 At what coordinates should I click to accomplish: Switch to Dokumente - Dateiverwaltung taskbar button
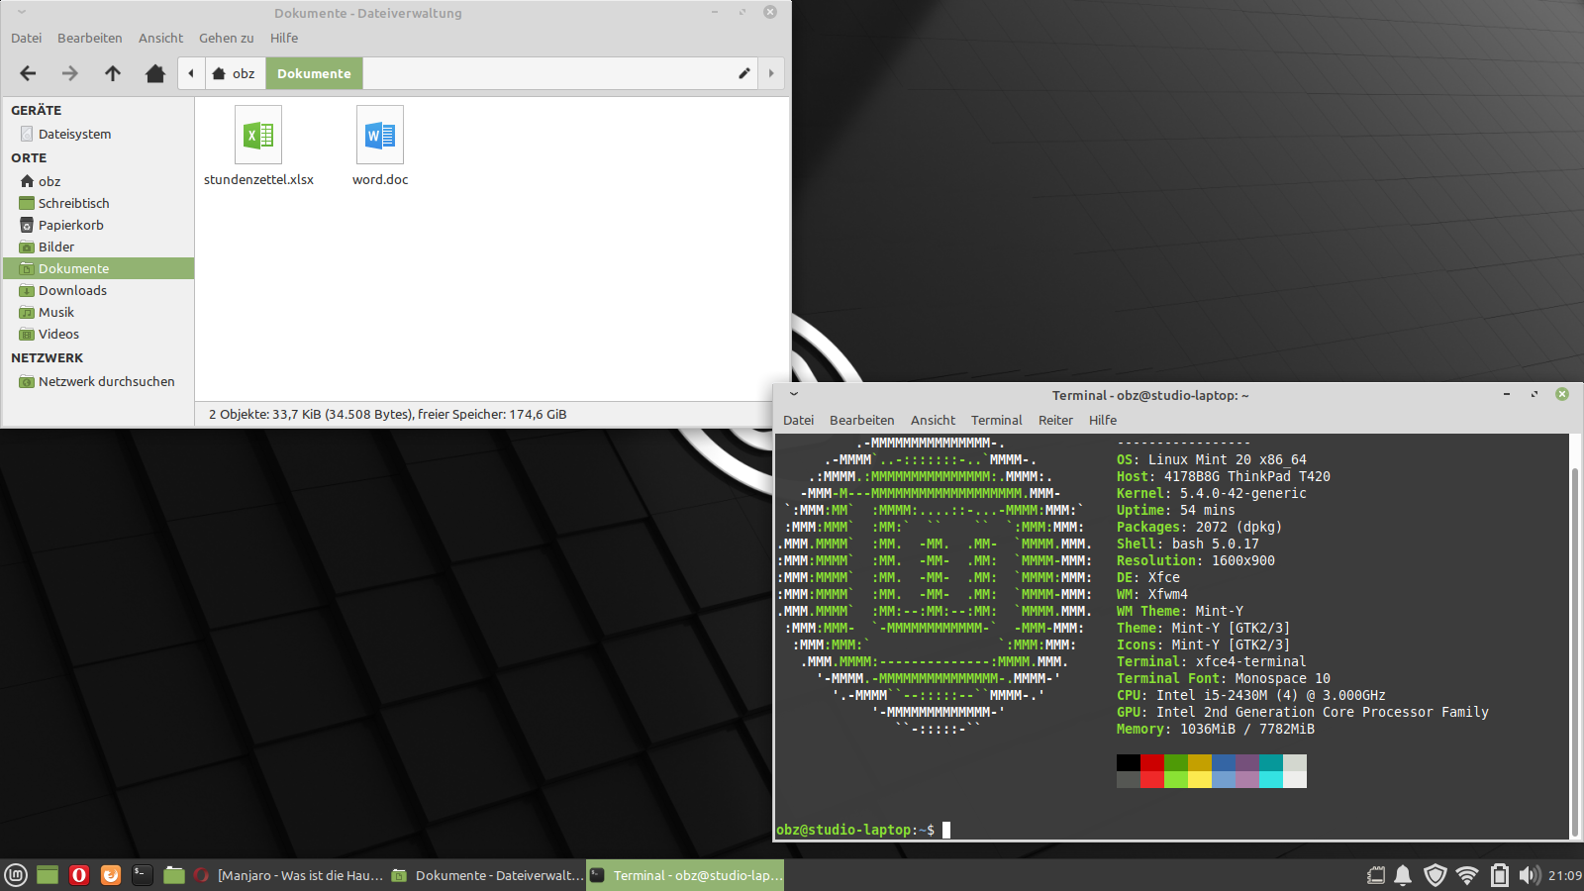click(x=487, y=875)
